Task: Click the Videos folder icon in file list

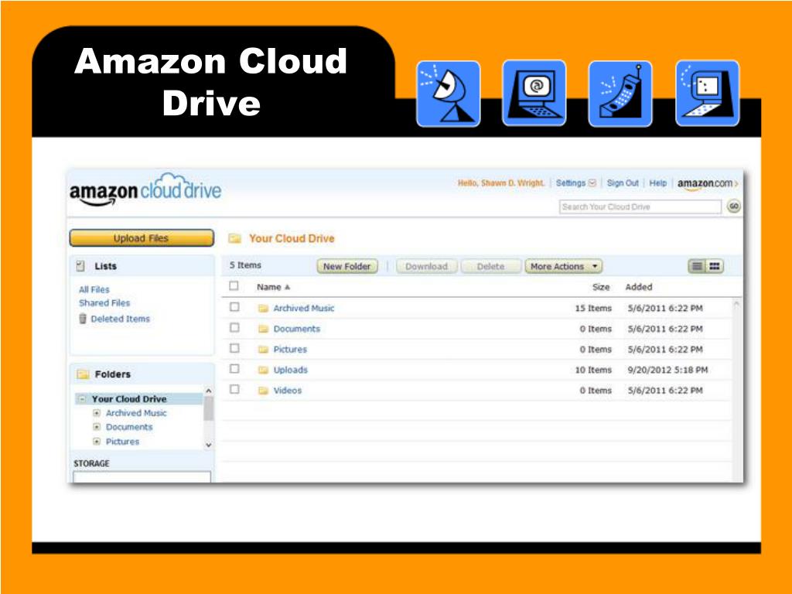Action: (263, 391)
